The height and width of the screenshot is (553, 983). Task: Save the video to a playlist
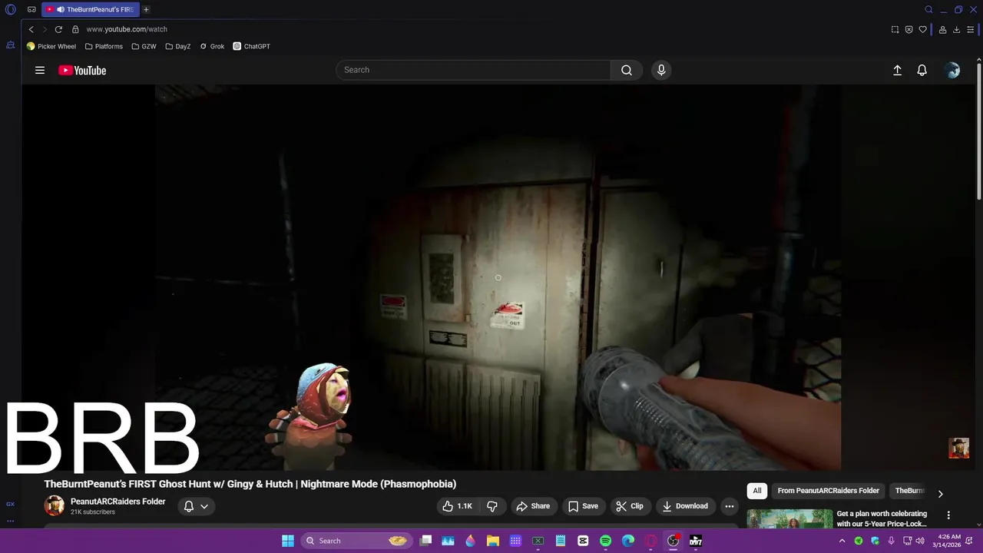click(x=583, y=506)
